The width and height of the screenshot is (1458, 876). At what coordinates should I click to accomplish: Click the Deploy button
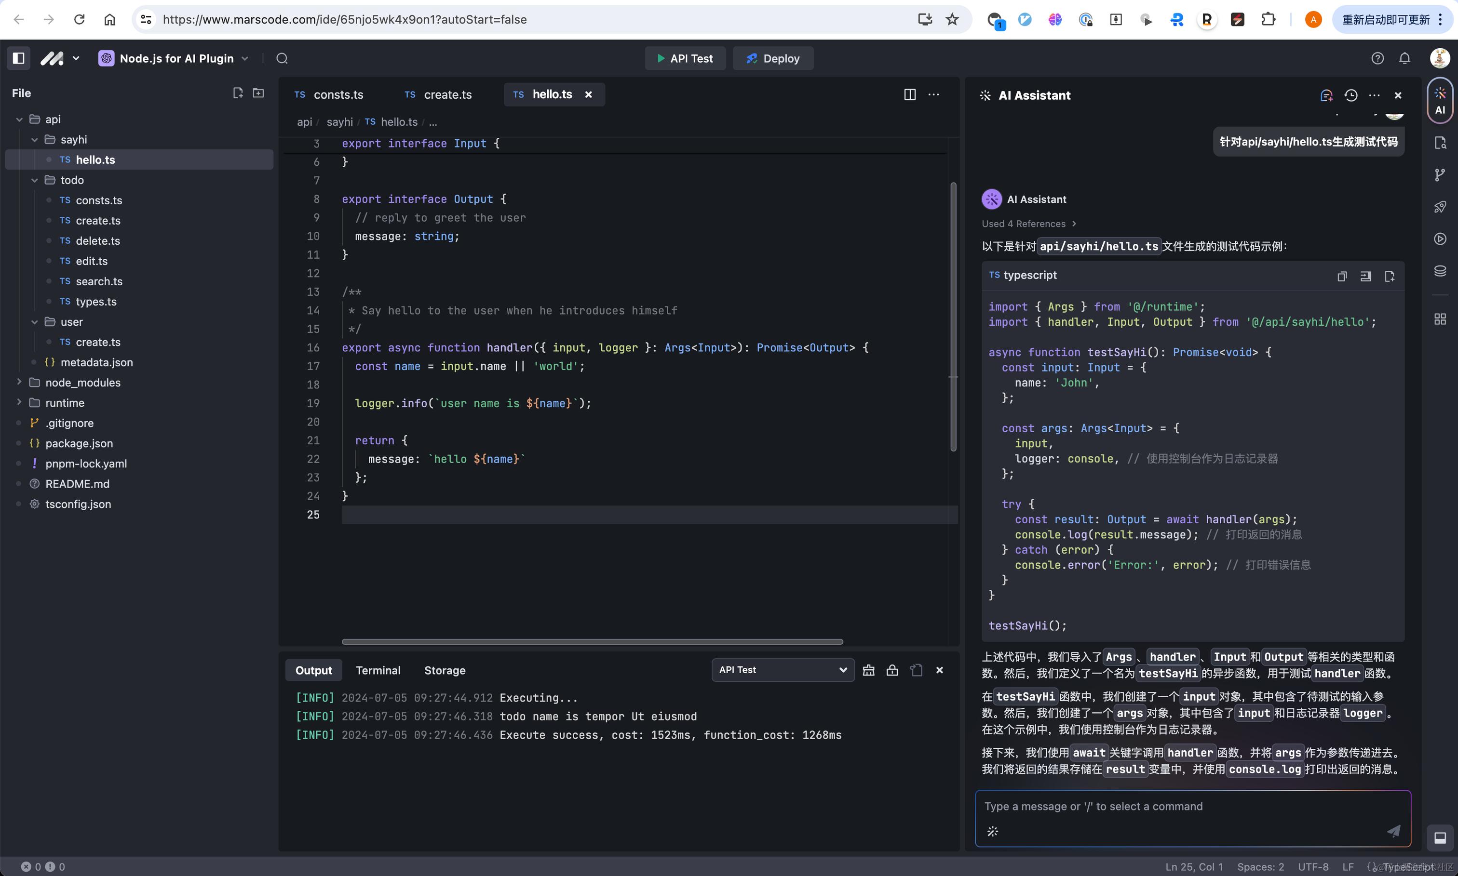tap(772, 58)
